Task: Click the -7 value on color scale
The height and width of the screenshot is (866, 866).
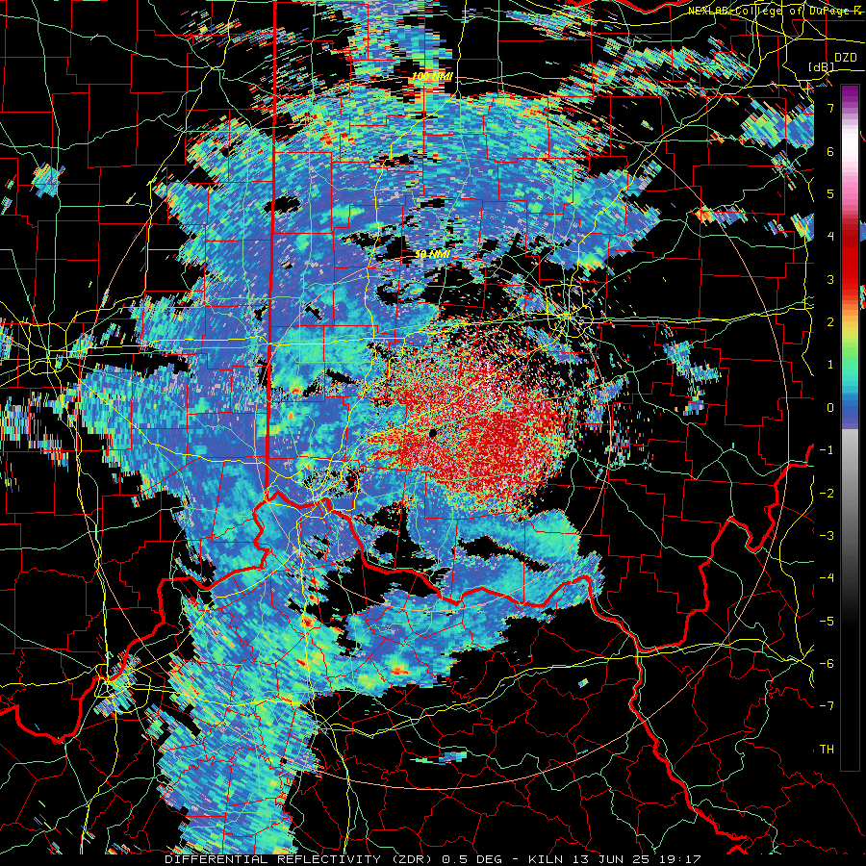Action: click(x=827, y=706)
